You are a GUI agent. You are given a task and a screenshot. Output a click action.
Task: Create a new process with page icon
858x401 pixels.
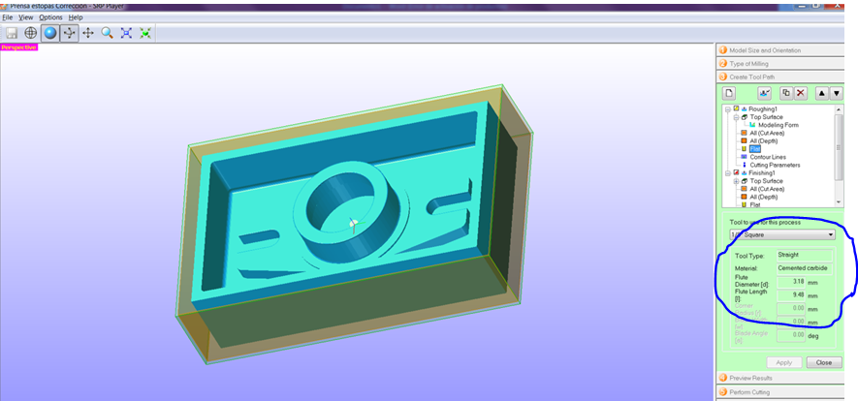point(729,93)
